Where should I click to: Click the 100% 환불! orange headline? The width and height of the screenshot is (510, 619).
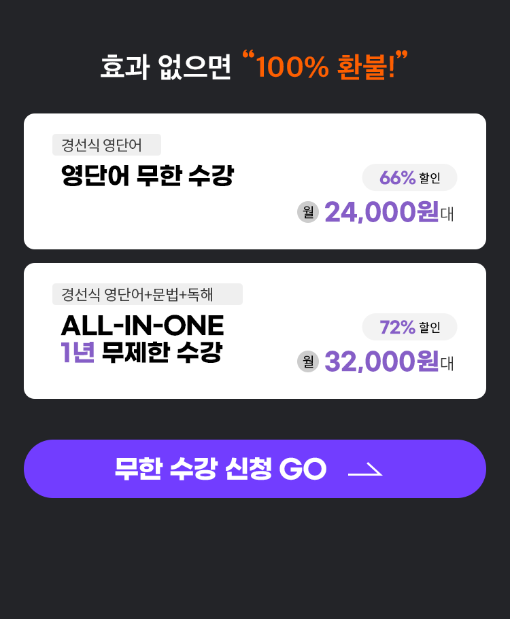pyautogui.click(x=326, y=67)
